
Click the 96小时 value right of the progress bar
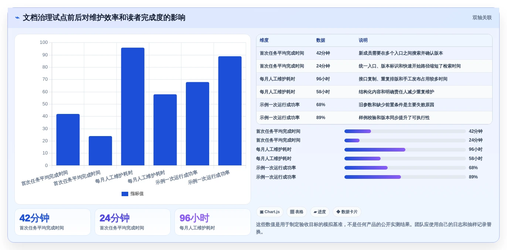click(x=476, y=149)
